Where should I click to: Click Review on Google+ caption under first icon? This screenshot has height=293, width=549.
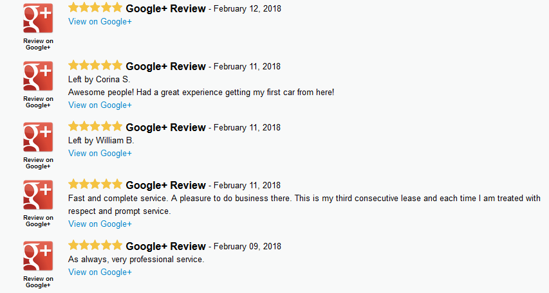coord(38,44)
